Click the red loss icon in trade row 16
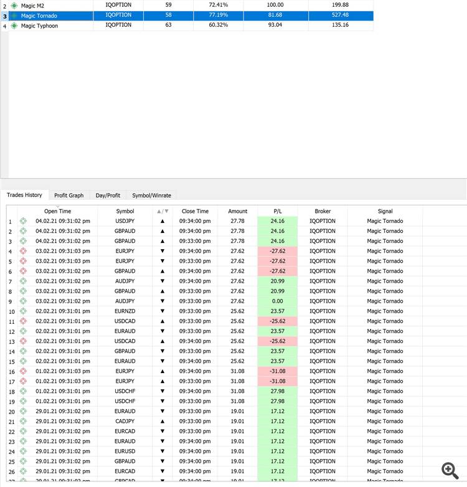467x487 pixels. click(x=23, y=371)
